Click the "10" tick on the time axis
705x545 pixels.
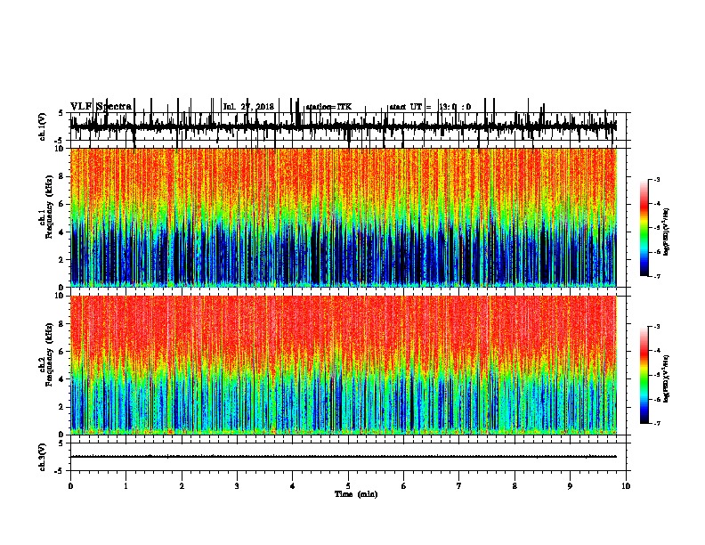(626, 486)
